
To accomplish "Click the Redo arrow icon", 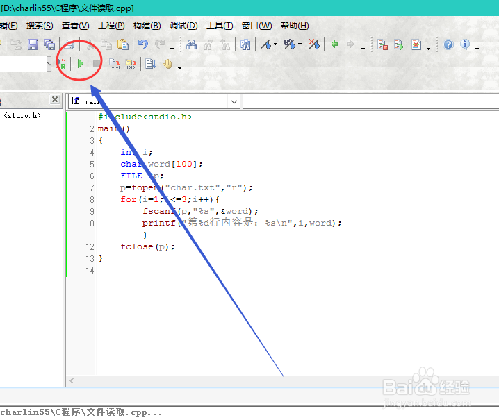I will [x=160, y=44].
